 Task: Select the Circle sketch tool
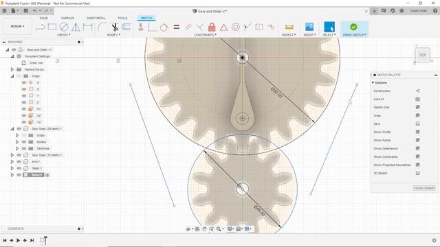pos(64,27)
